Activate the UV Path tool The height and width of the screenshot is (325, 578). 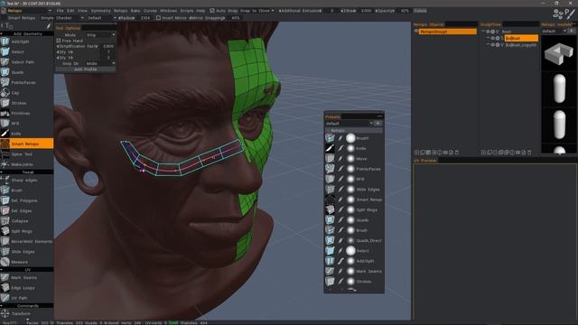[x=26, y=298]
